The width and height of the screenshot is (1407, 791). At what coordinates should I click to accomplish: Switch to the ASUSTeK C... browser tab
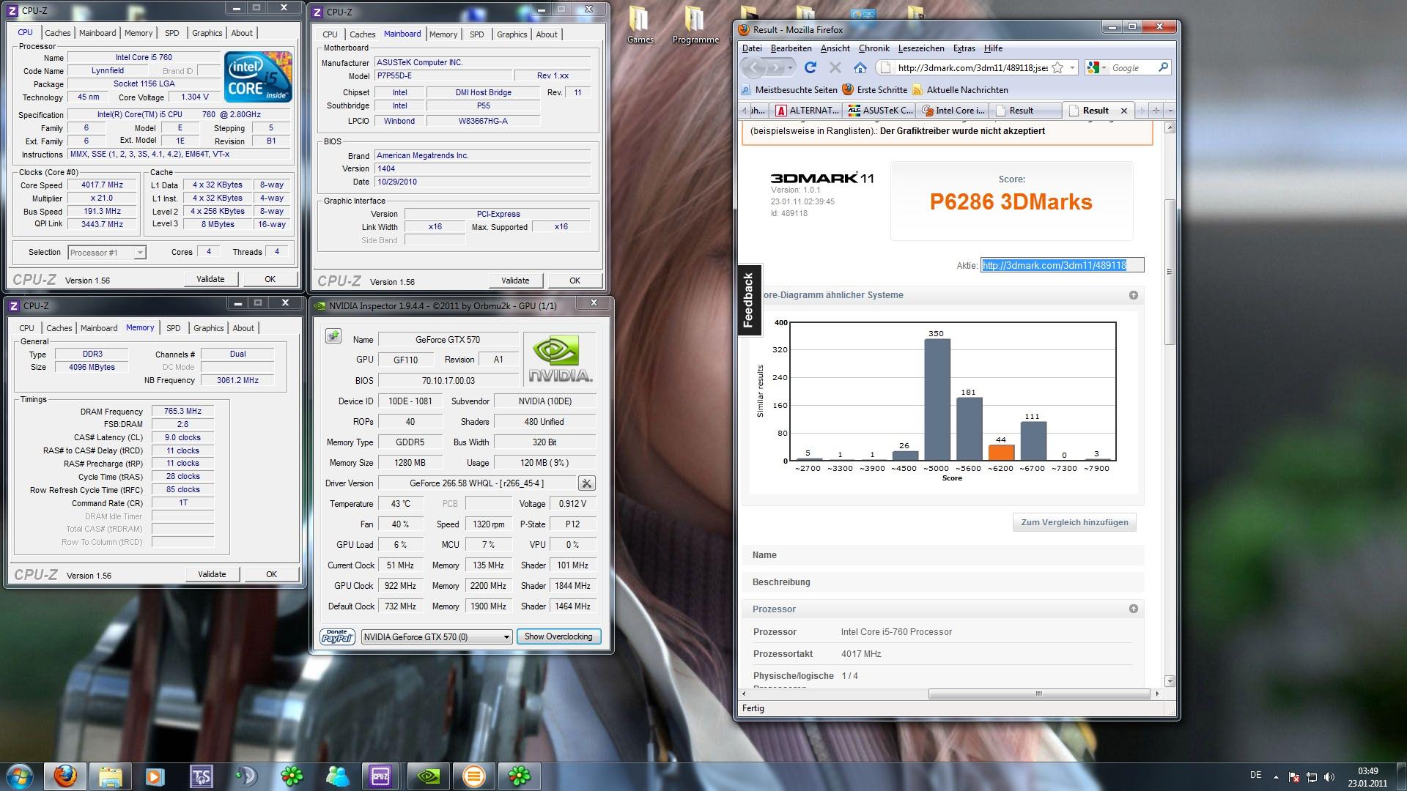pyautogui.click(x=880, y=111)
